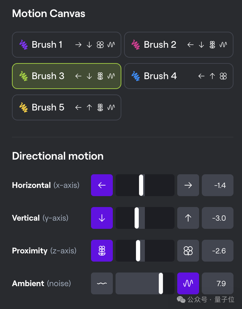Select Brush 4 in Motion Canvas
The width and height of the screenshot is (242, 309).
click(179, 76)
